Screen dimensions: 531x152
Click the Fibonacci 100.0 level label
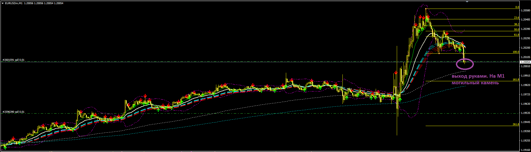[x=516, y=52]
